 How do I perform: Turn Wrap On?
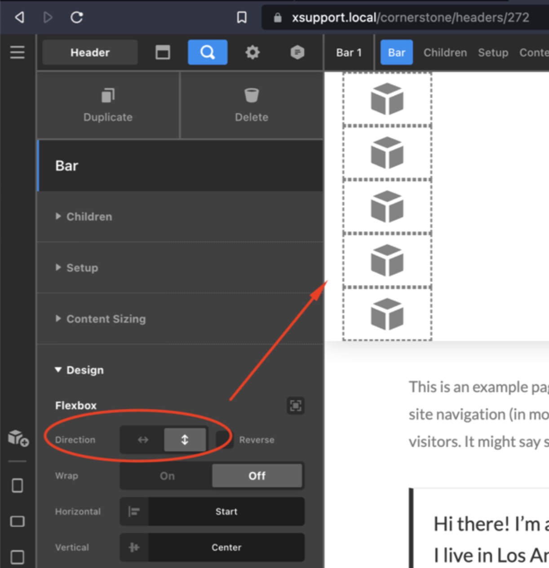(167, 476)
